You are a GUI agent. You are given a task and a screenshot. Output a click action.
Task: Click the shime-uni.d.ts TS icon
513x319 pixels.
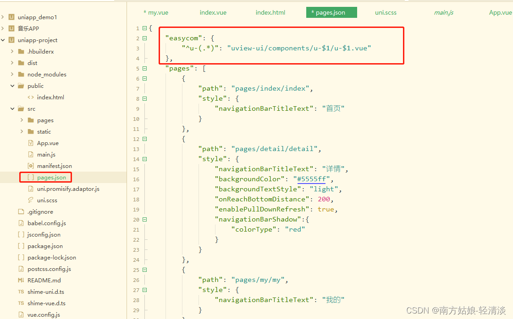pos(21,292)
